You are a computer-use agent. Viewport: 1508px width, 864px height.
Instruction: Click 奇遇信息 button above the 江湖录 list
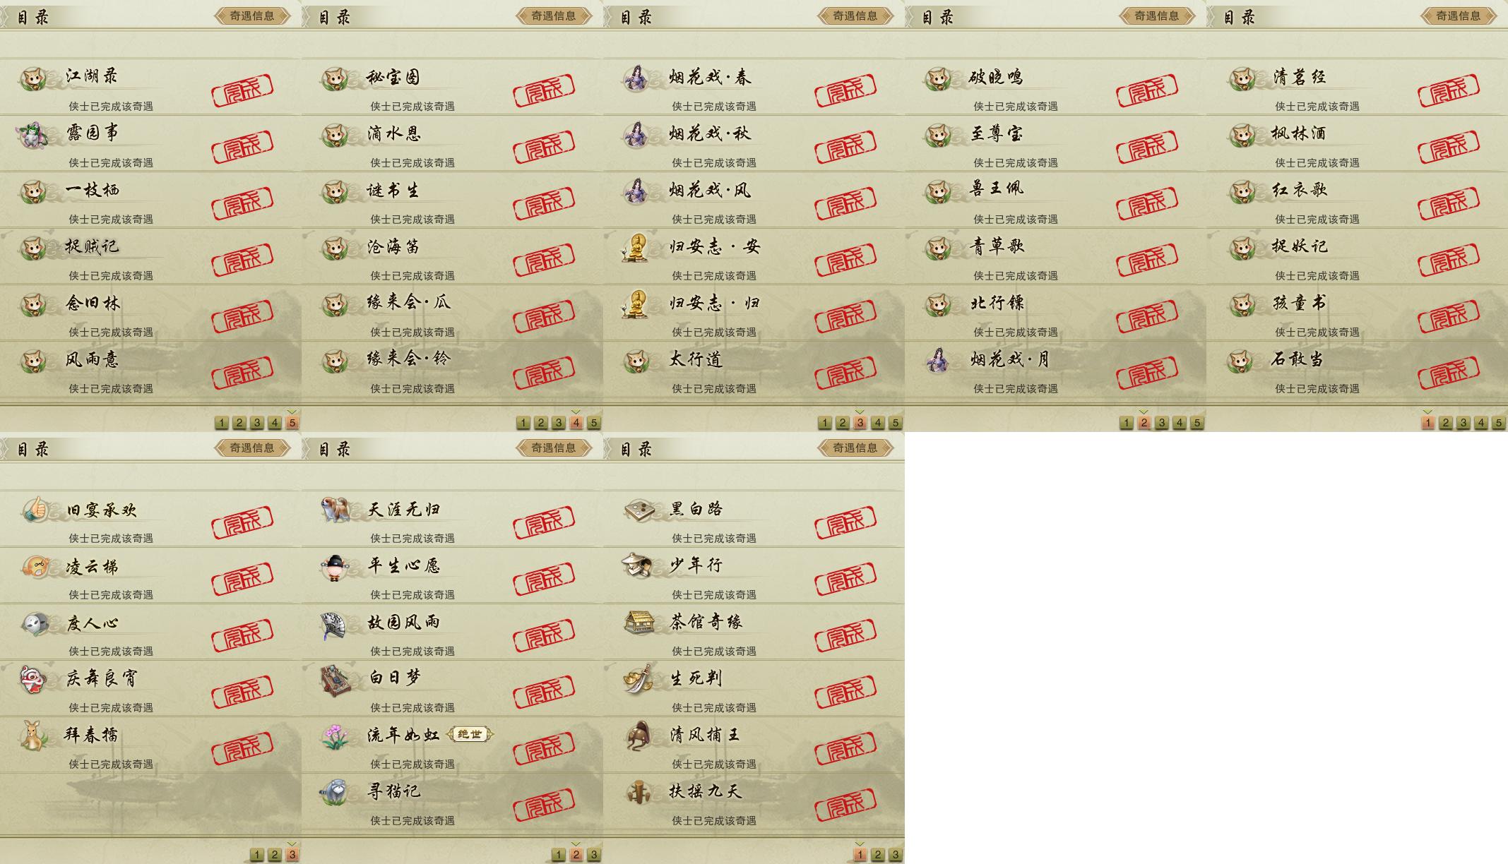(252, 16)
